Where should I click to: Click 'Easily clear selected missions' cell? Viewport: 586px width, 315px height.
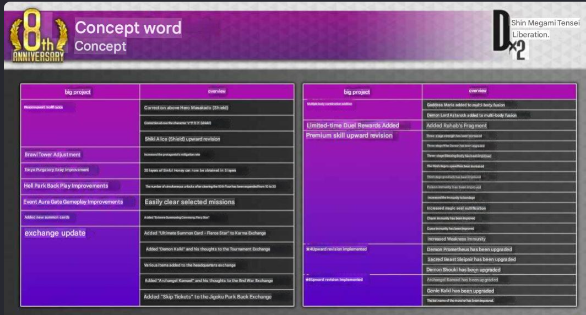point(189,202)
